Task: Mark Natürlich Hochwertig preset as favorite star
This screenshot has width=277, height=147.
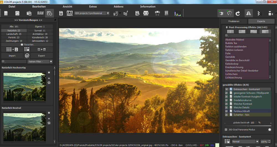Action: pos(49,73)
